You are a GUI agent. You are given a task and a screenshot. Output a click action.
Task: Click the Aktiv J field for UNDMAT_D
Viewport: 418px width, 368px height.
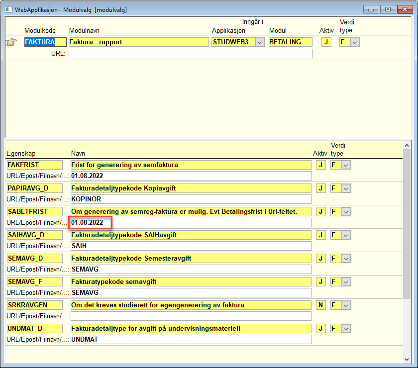tap(320, 329)
